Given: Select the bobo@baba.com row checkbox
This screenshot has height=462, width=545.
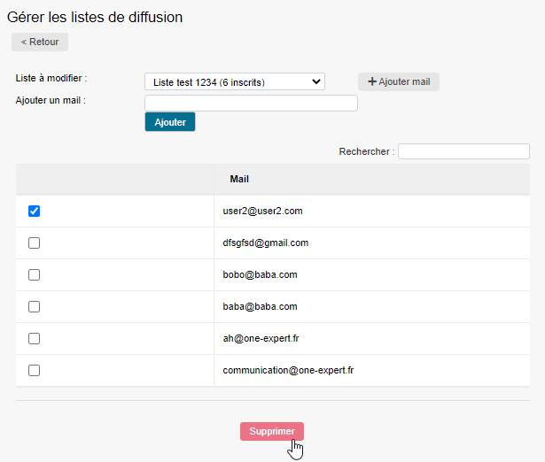Looking at the screenshot, I should coord(35,275).
